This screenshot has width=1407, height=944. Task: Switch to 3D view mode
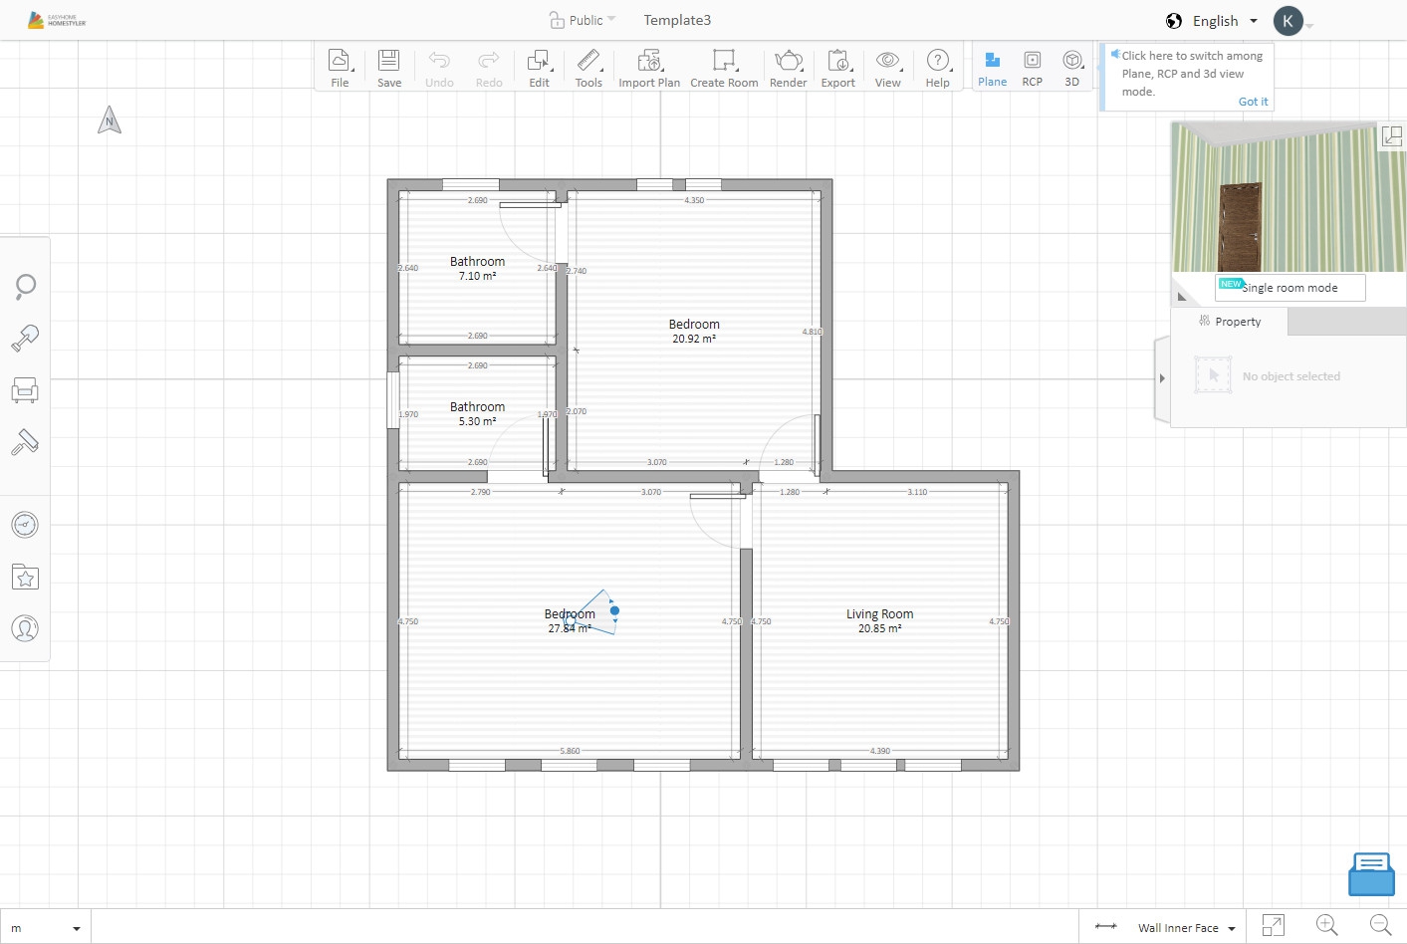(1071, 68)
